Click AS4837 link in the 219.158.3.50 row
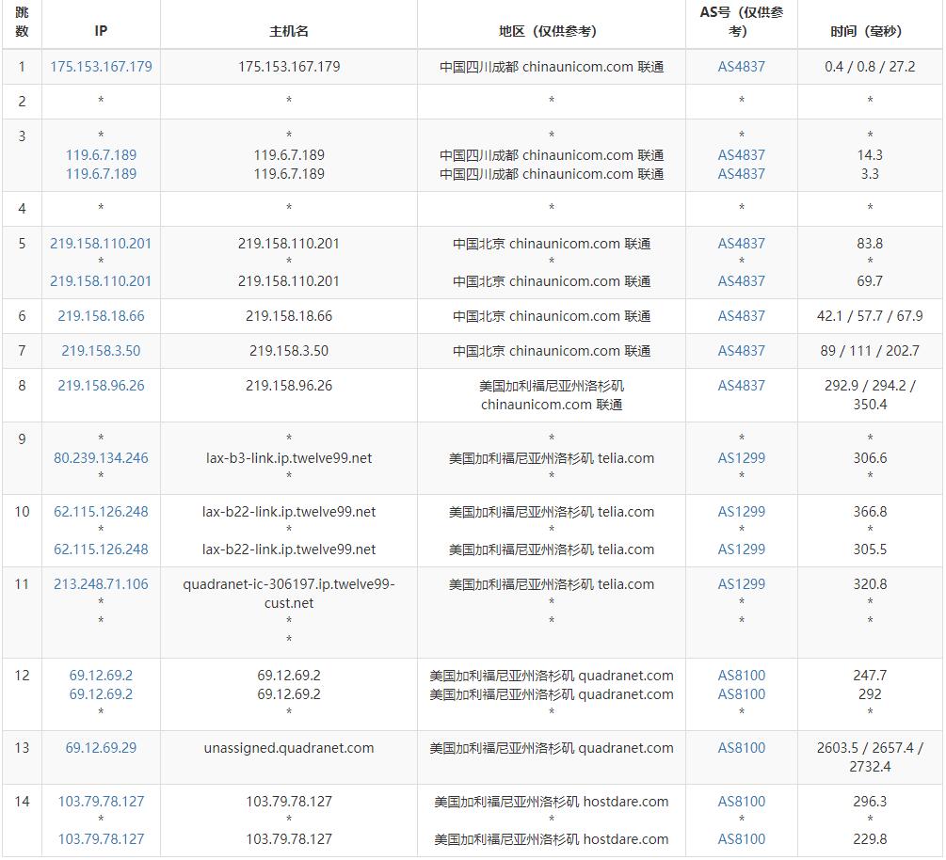The height and width of the screenshot is (860, 946). coord(741,351)
